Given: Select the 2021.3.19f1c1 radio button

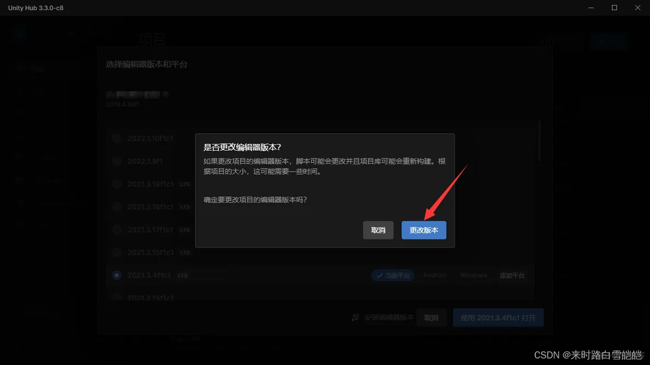Looking at the screenshot, I should pyautogui.click(x=117, y=184).
